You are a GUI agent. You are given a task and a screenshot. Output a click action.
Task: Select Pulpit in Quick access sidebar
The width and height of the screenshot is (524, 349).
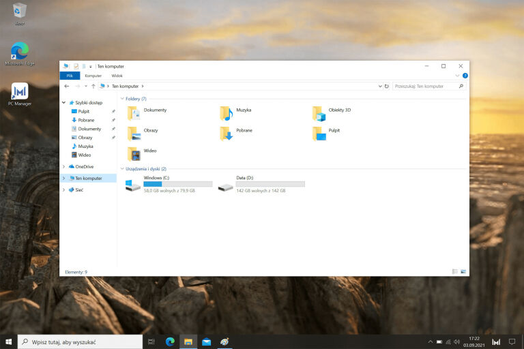click(83, 111)
